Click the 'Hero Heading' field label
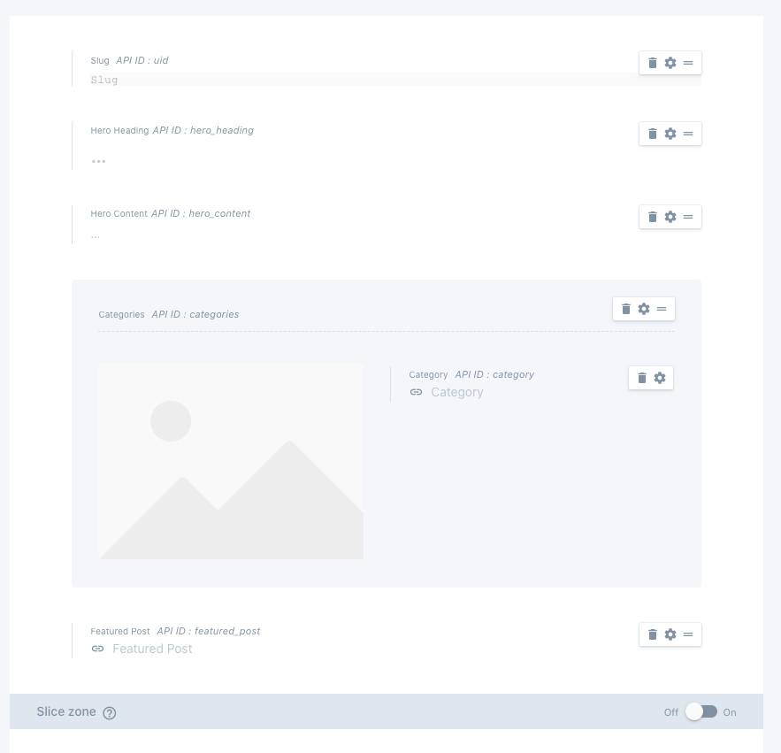Viewport: 781px width, 753px height. [x=119, y=130]
